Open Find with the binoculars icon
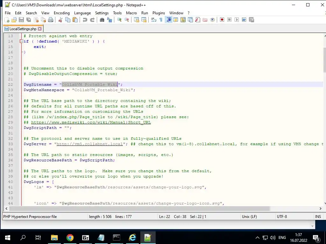 pos(102,20)
